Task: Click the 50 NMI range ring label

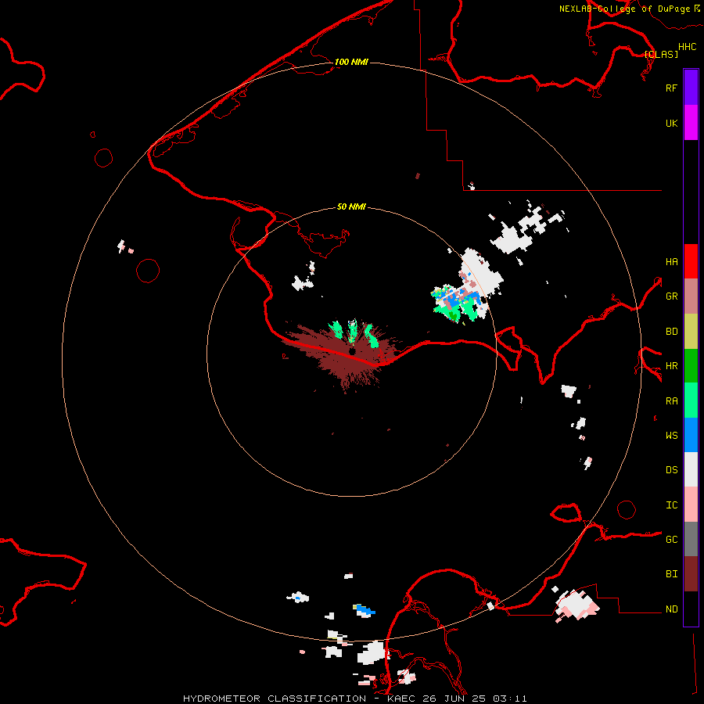Action: (351, 207)
